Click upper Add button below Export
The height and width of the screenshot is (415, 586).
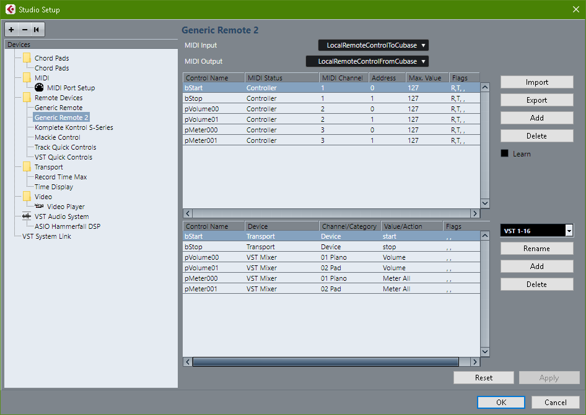tap(536, 118)
